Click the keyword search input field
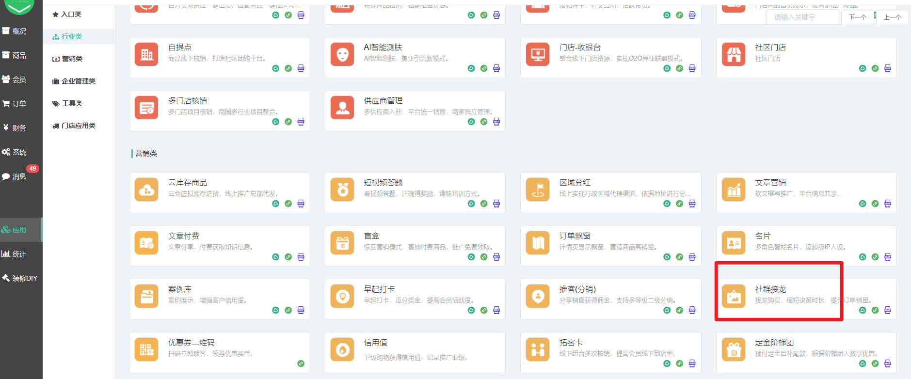This screenshot has width=911, height=379. coord(803,17)
